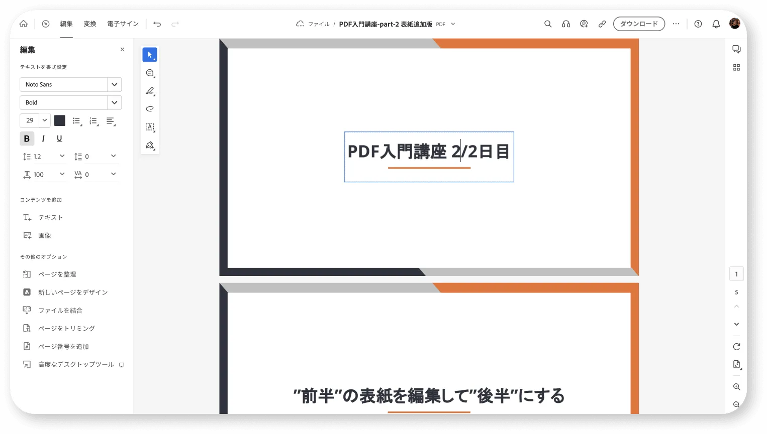Click the share with people icon
Viewport: 767px width, 434px height.
[584, 24]
